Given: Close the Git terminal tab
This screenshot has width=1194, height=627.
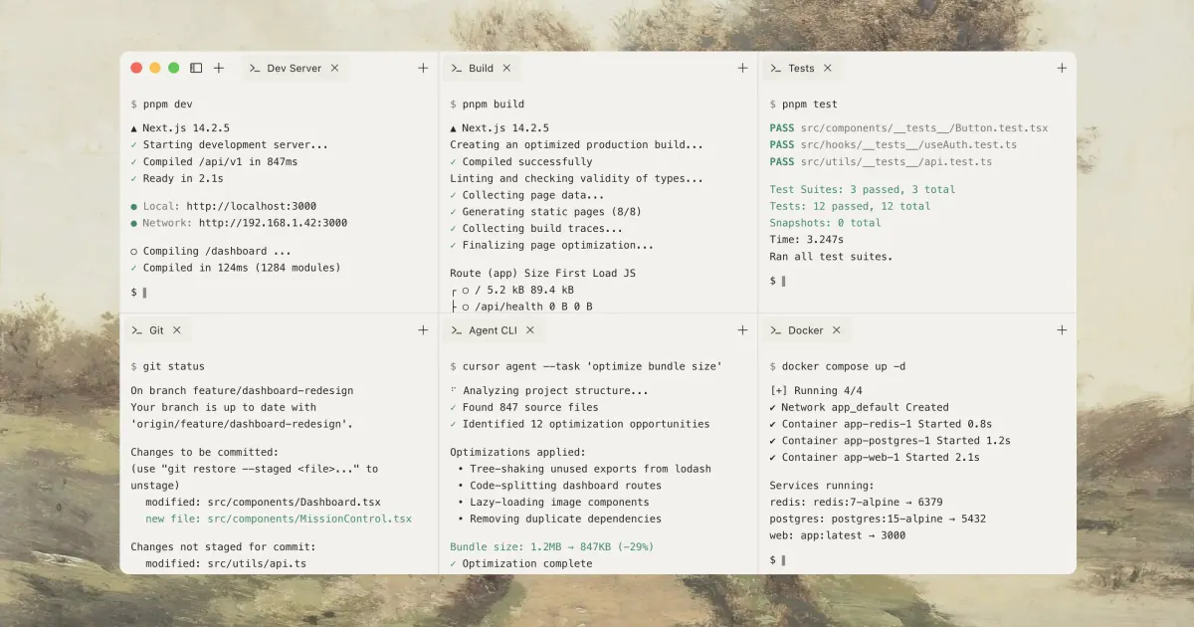Looking at the screenshot, I should click(x=177, y=330).
